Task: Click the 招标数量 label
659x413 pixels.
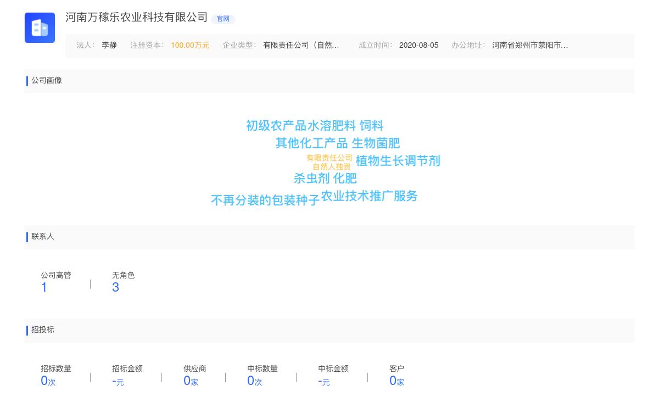Action: tap(56, 369)
